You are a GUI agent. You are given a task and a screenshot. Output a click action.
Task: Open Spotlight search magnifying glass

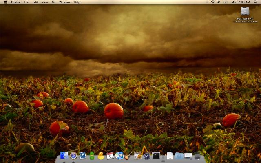256,2
